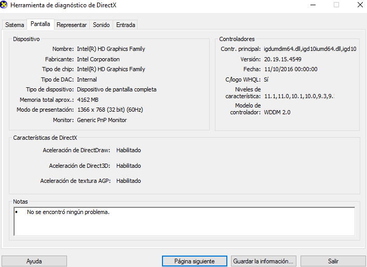
Task: Open the Representar tab
Action: pos(72,25)
